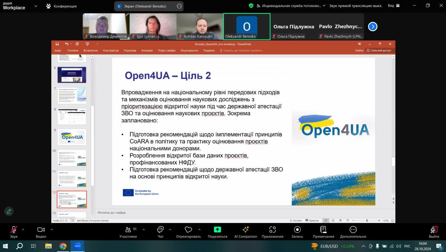Click the Выйти leave meeting icon
Image resolution: width=446 pixels, height=252 pixels.
(x=434, y=230)
